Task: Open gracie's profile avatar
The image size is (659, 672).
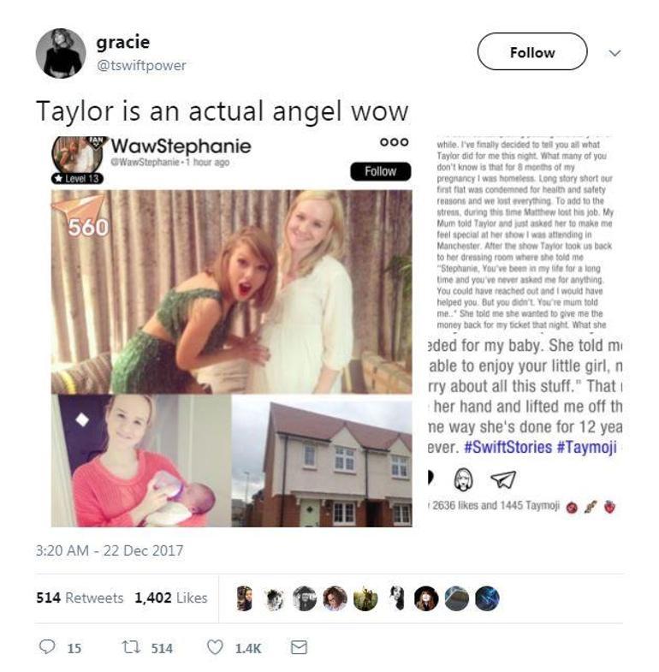Action: [61, 53]
